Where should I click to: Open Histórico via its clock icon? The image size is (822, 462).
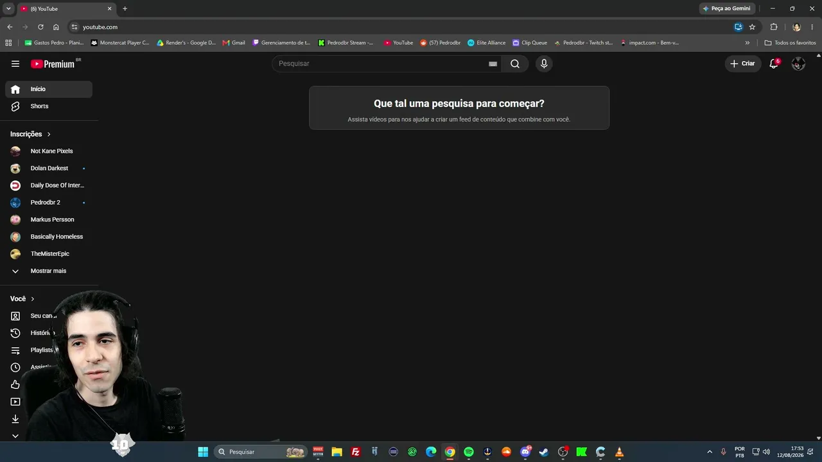15,333
